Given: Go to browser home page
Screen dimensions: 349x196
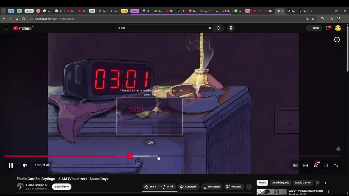Looking at the screenshot, I should pos(23,19).
